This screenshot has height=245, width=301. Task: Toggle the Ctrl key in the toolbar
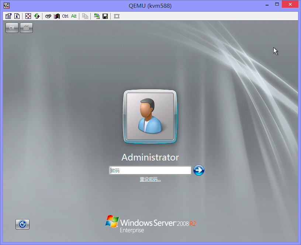pyautogui.click(x=65, y=16)
